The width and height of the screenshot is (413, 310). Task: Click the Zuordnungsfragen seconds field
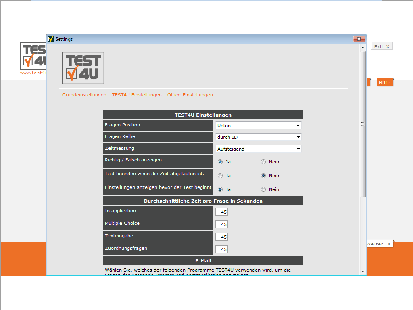coord(221,249)
